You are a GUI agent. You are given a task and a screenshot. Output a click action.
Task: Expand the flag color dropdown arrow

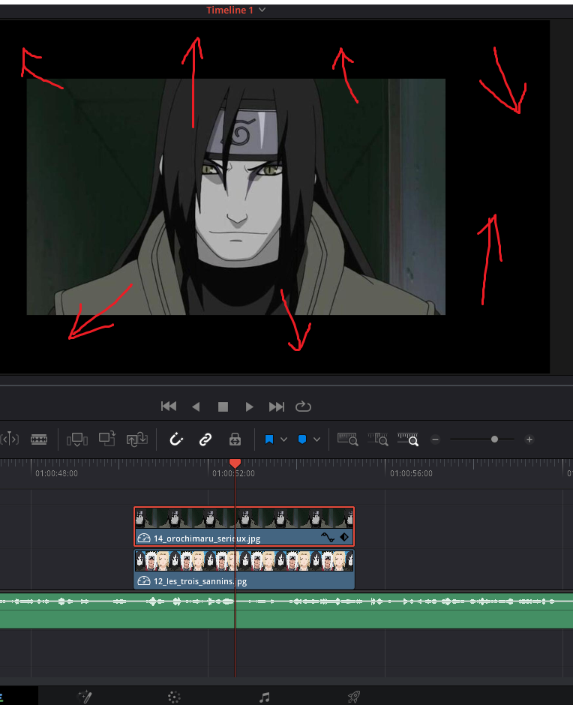[x=283, y=439]
